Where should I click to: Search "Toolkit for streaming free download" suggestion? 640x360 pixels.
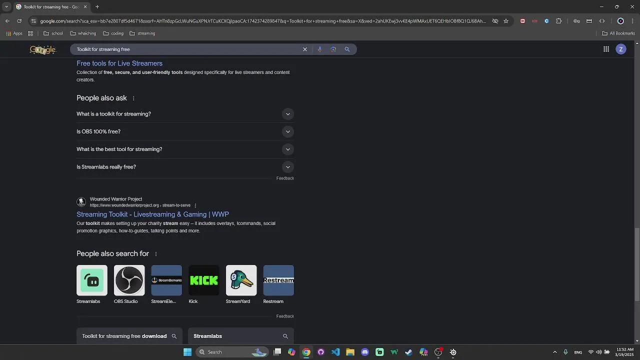click(129, 336)
